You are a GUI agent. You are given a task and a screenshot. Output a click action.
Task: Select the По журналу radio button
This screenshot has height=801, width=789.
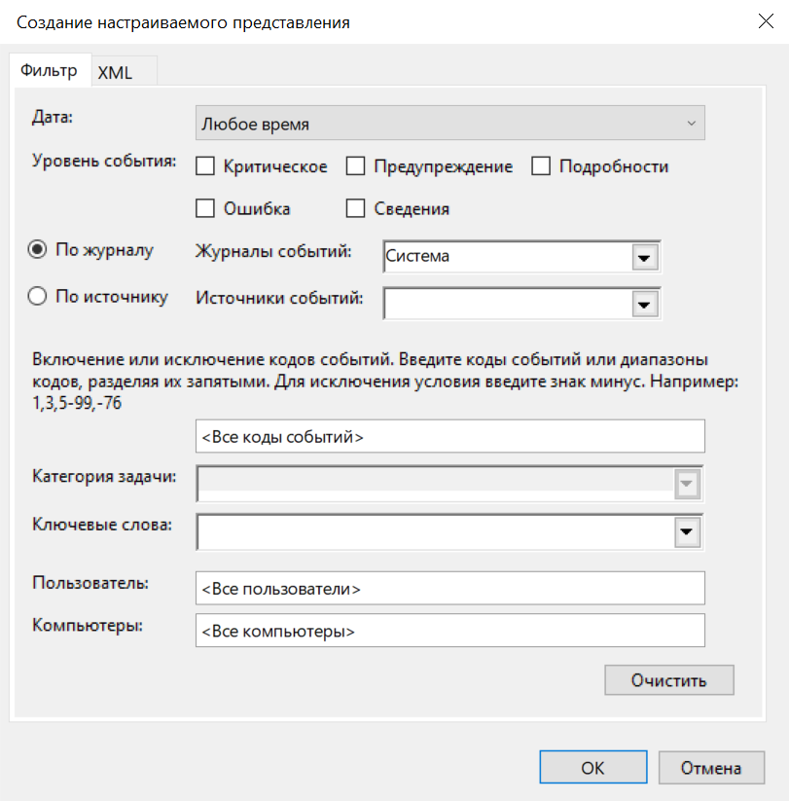coord(39,250)
